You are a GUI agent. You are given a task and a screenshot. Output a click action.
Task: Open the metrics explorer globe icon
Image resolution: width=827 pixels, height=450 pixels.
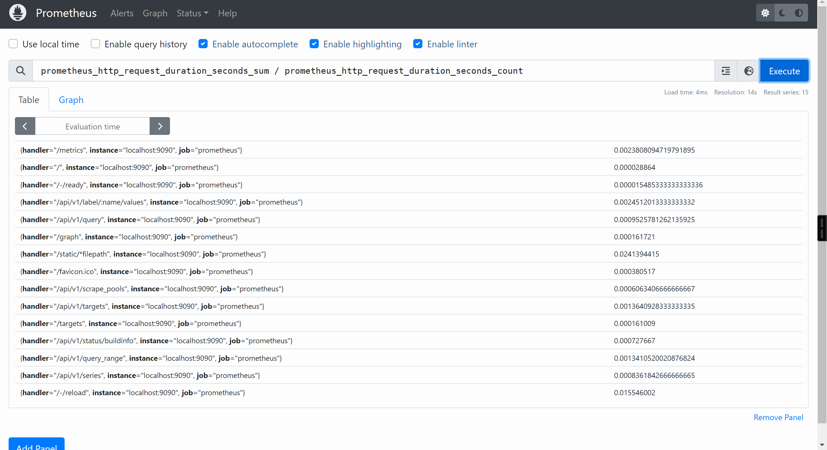(x=748, y=71)
